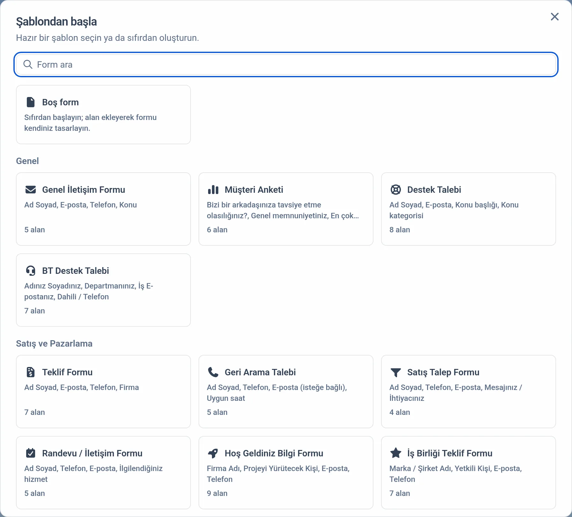This screenshot has width=572, height=517.
Task: Select the BT Destek Talebi template title
Action: coord(76,271)
